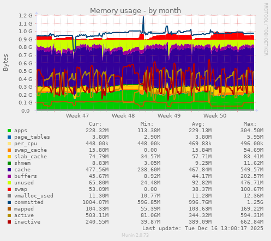Click the 'Week 47' axis label
The width and height of the screenshot is (271, 241).
coord(77,116)
